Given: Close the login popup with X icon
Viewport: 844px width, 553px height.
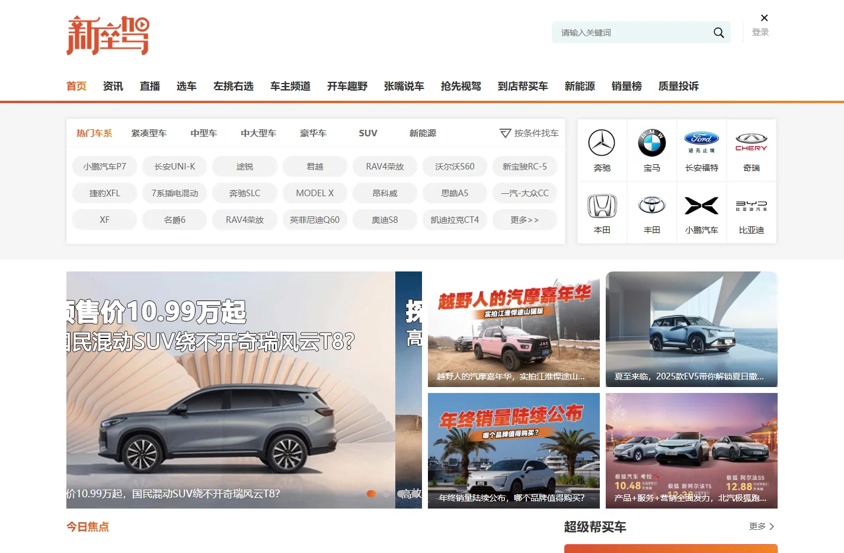Looking at the screenshot, I should pyautogui.click(x=764, y=18).
